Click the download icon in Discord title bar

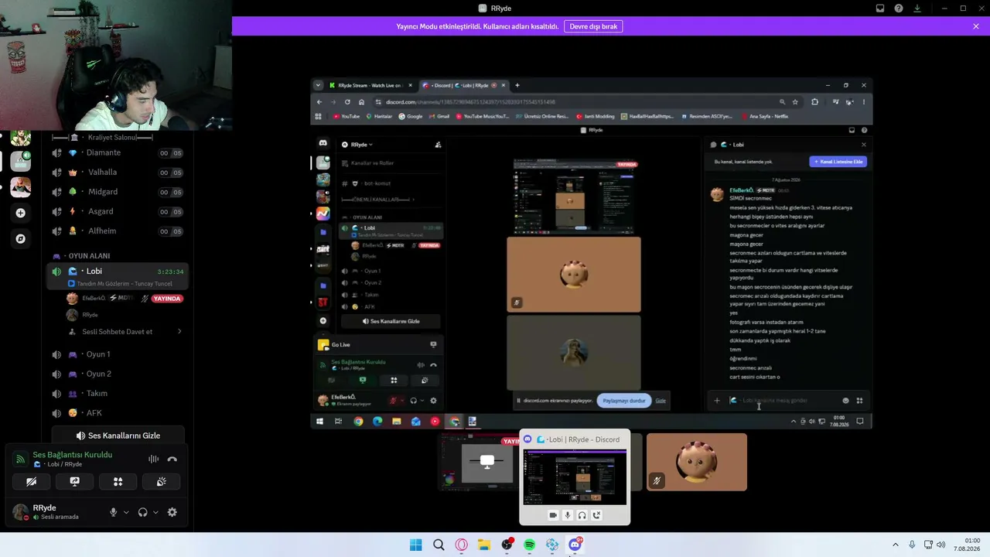[917, 9]
